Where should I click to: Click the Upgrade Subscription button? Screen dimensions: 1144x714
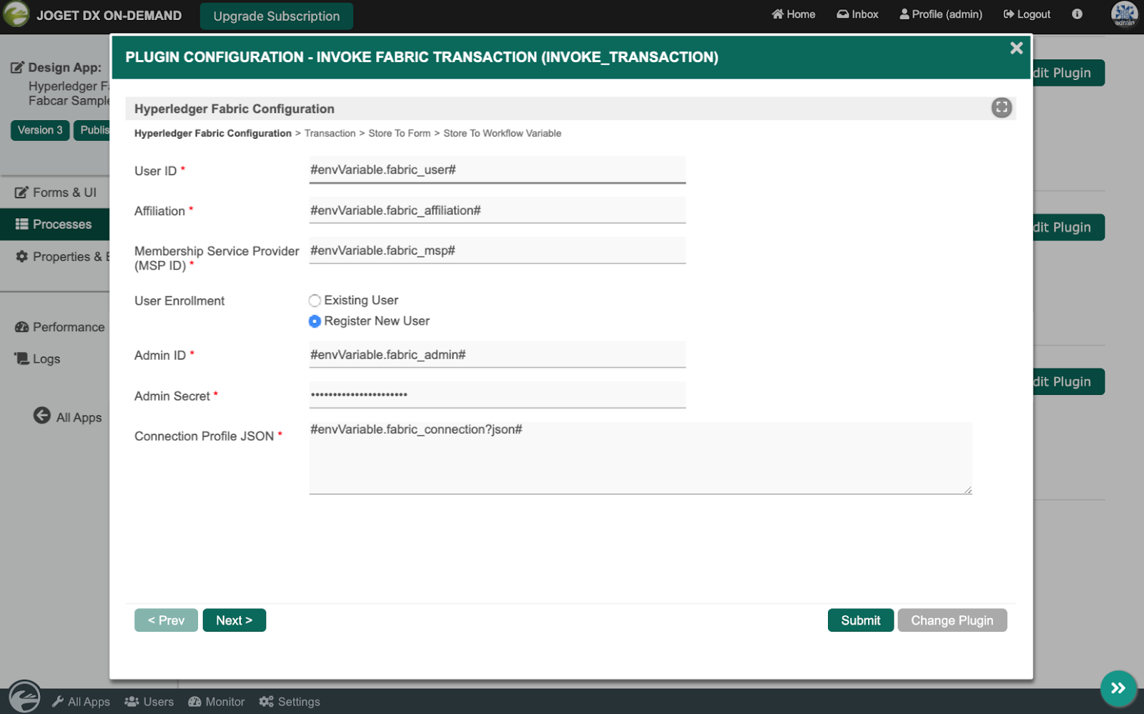277,16
